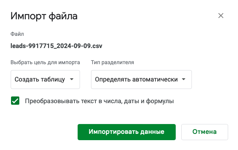
Task: Click the Импорт файла dialog title
Action: tap(44, 16)
